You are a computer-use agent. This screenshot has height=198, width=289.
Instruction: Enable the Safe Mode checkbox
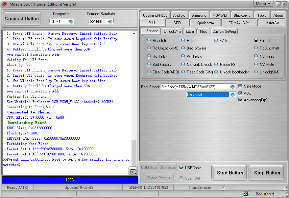[x=240, y=86]
